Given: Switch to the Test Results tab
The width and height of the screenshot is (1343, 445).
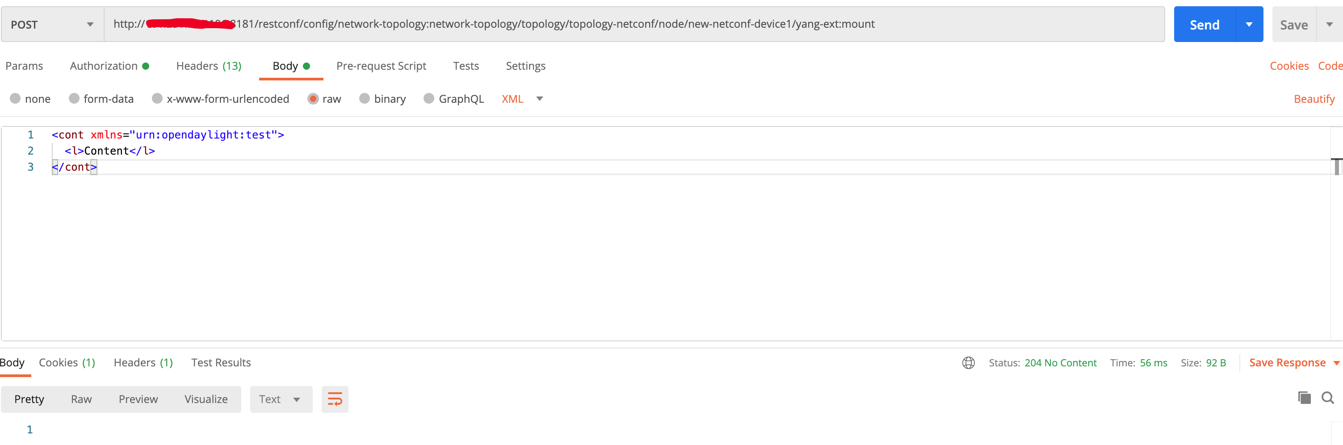Looking at the screenshot, I should tap(221, 363).
